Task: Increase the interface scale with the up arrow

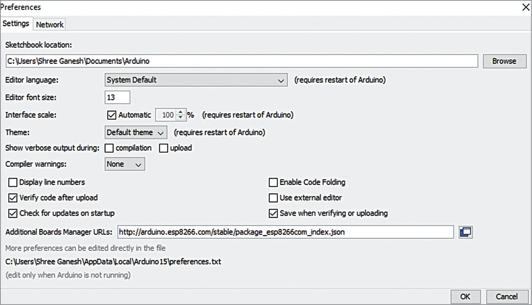Action: point(181,113)
